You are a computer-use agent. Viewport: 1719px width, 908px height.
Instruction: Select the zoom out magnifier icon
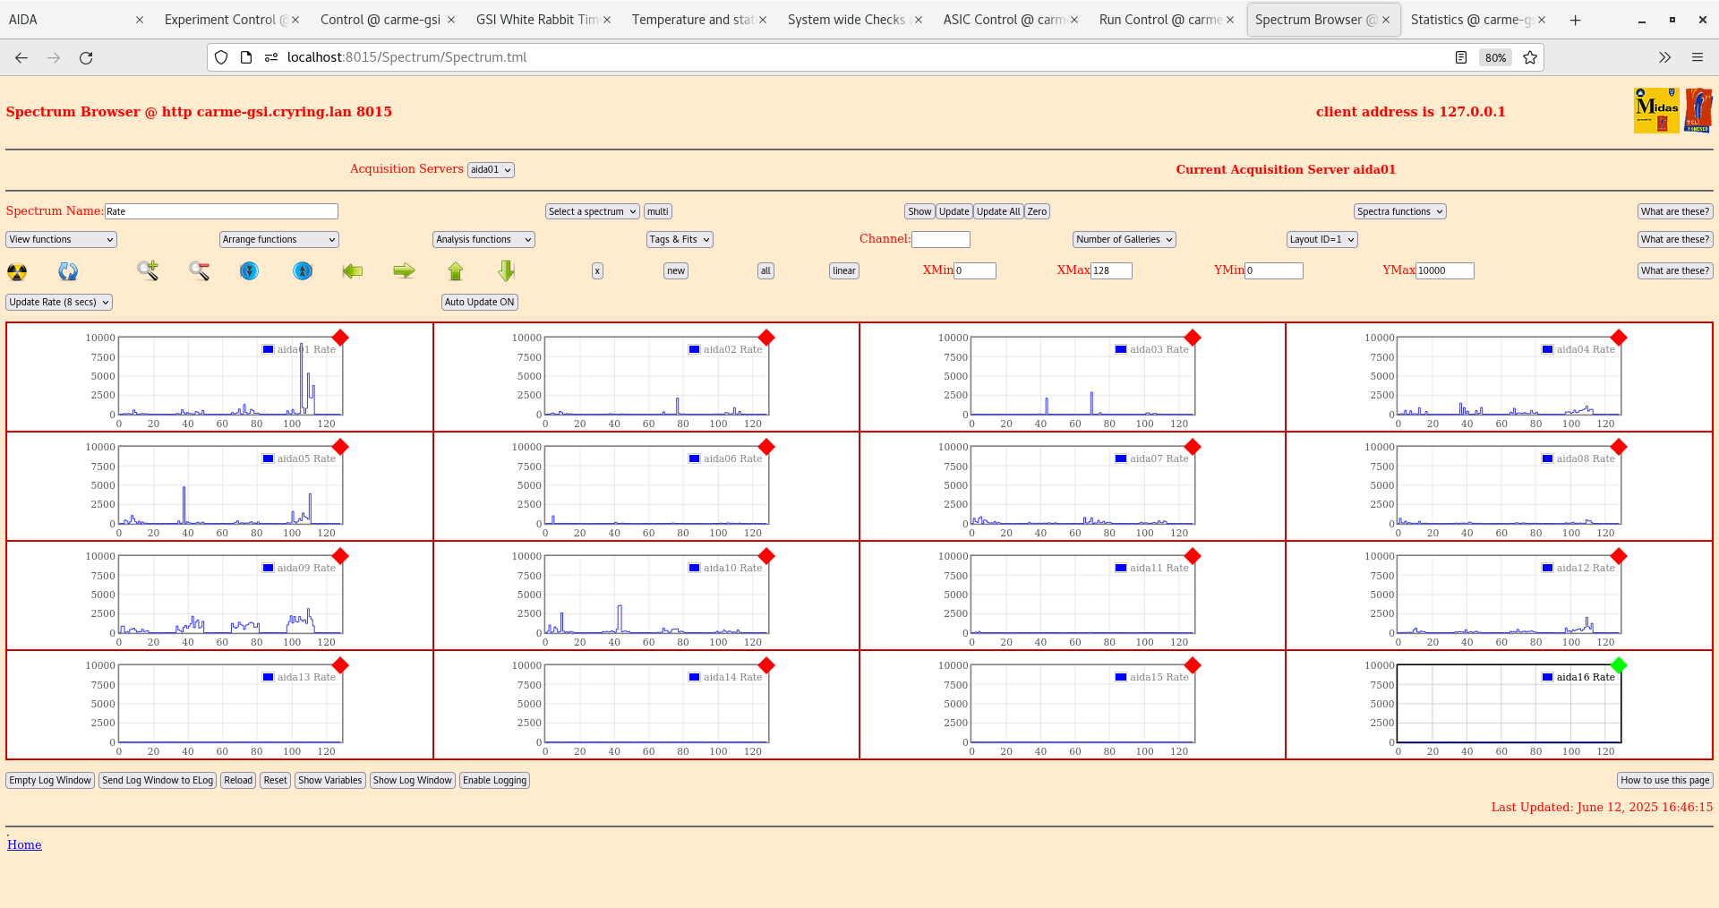click(x=199, y=271)
